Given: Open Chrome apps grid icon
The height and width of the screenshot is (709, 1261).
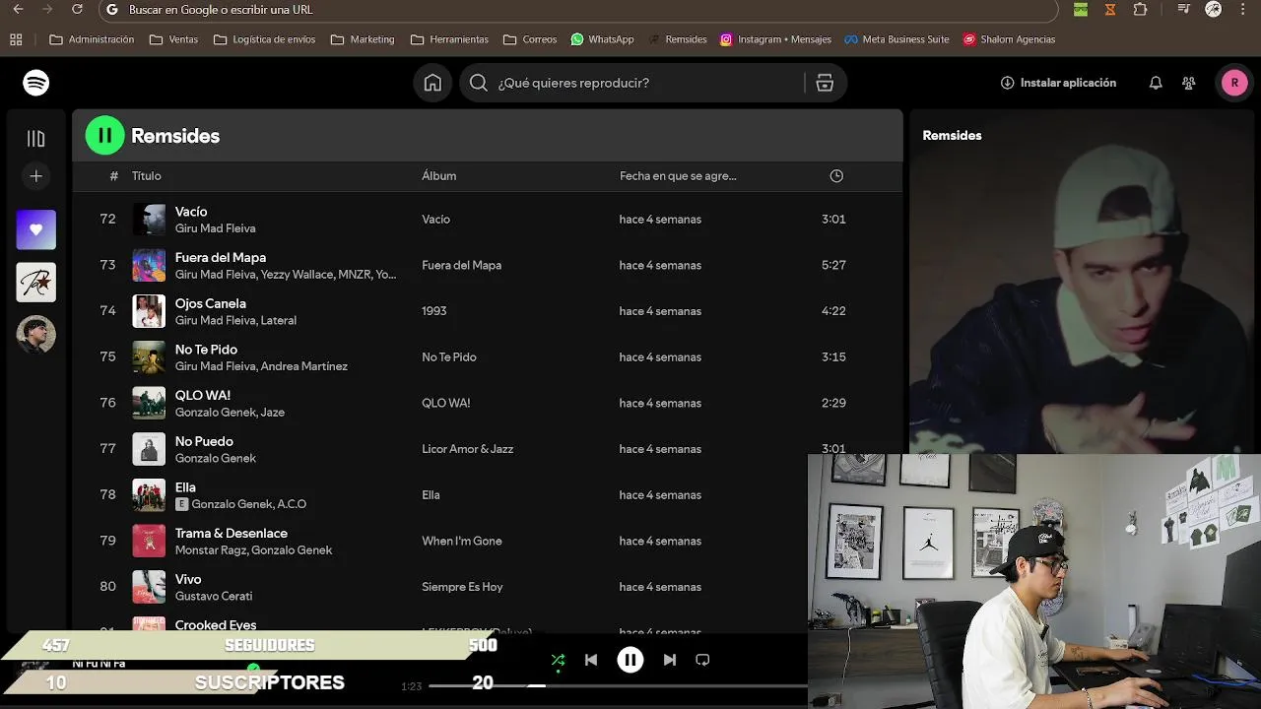Looking at the screenshot, I should 16,39.
